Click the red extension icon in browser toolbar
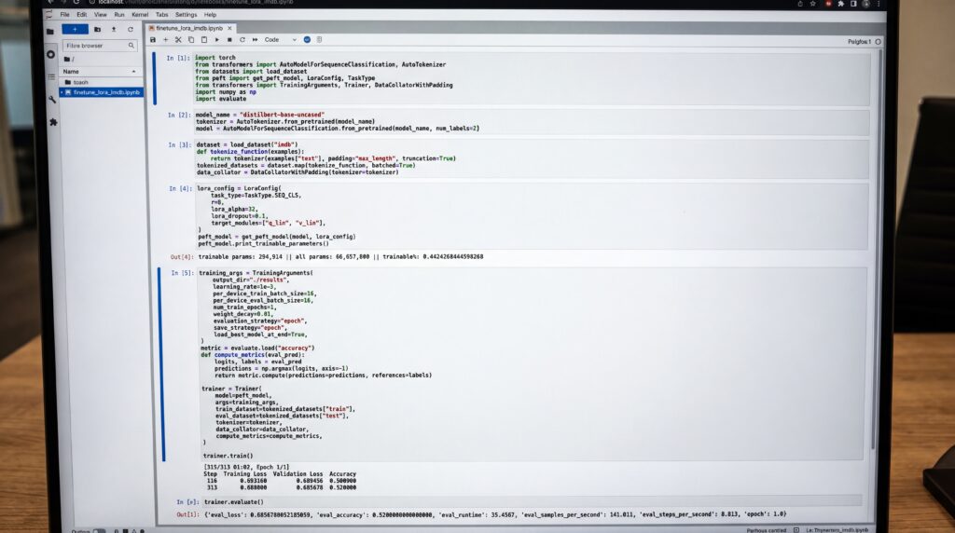 tap(828, 3)
